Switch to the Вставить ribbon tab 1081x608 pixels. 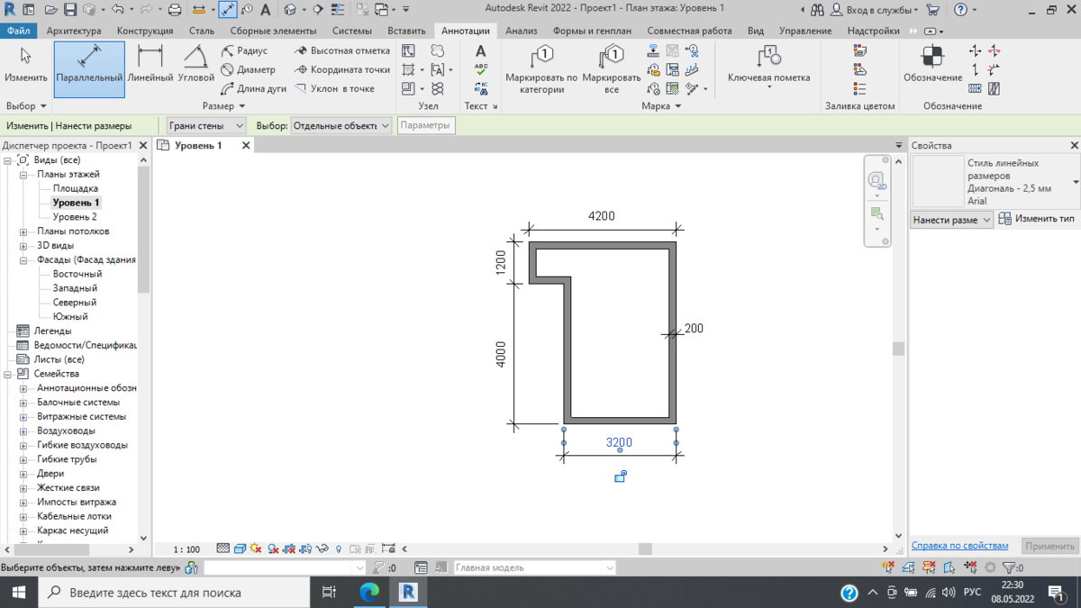point(406,31)
